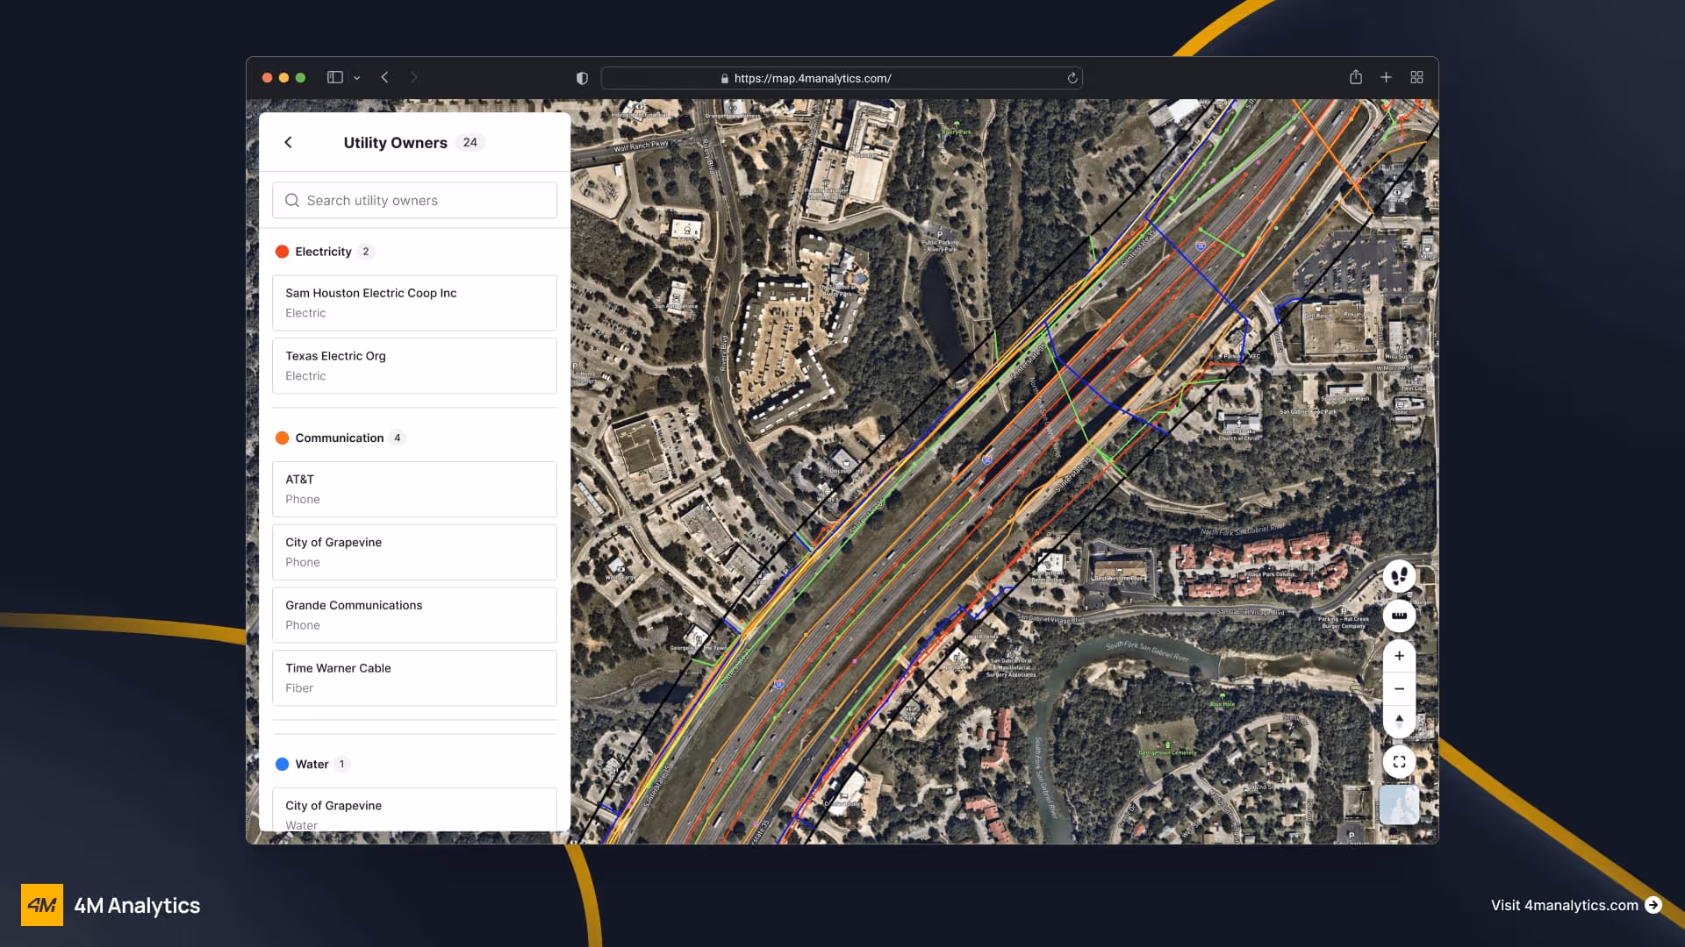Click the Water count badge 1

[342, 765]
